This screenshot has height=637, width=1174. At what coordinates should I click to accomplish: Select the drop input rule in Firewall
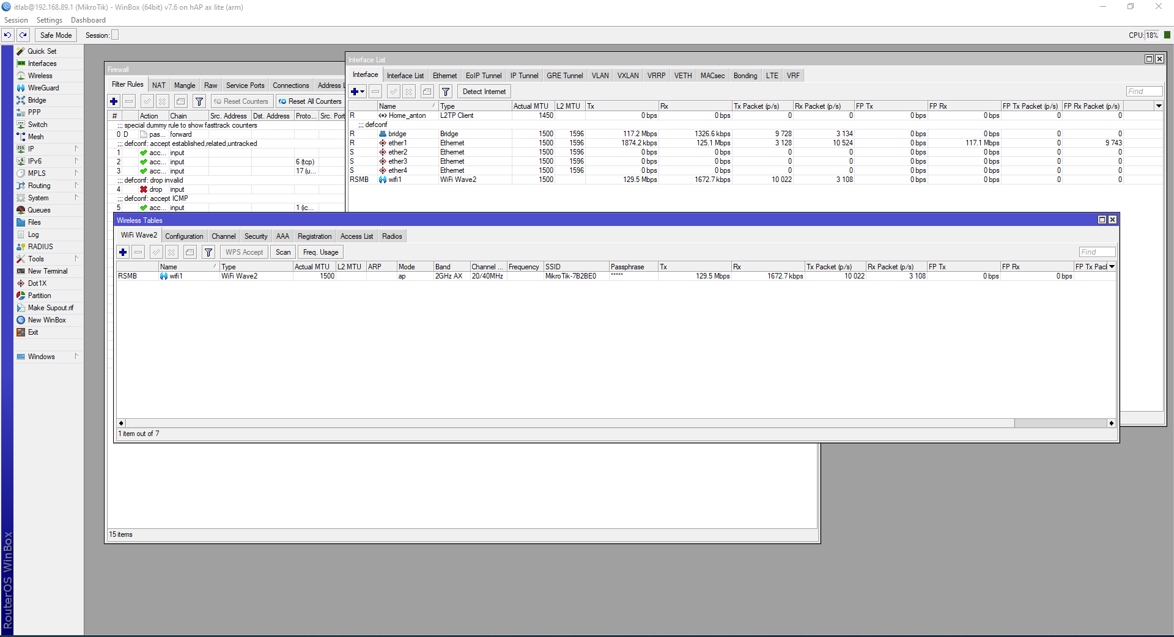tap(226, 189)
